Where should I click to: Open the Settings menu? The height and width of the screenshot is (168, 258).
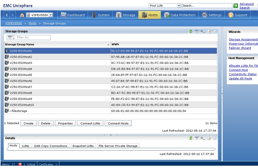pyautogui.click(x=211, y=15)
